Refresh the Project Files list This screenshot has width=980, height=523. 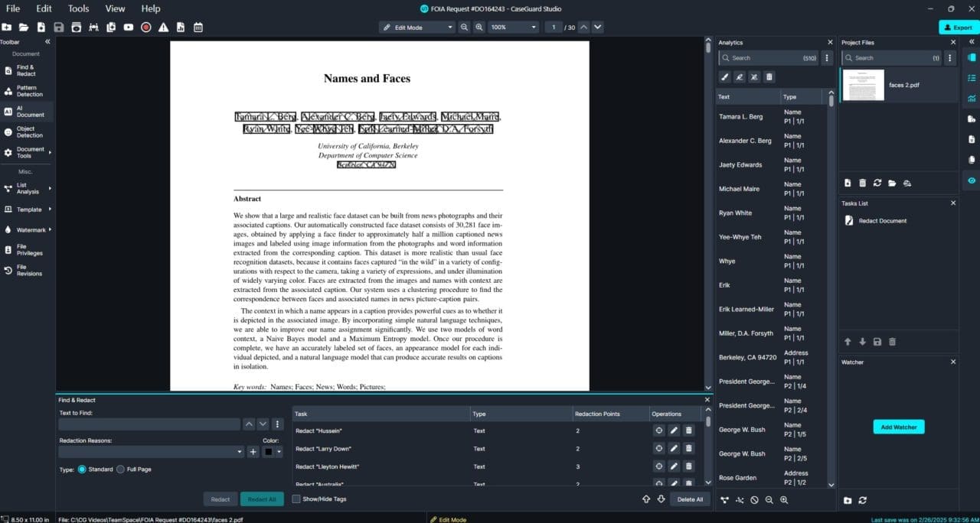coord(877,183)
